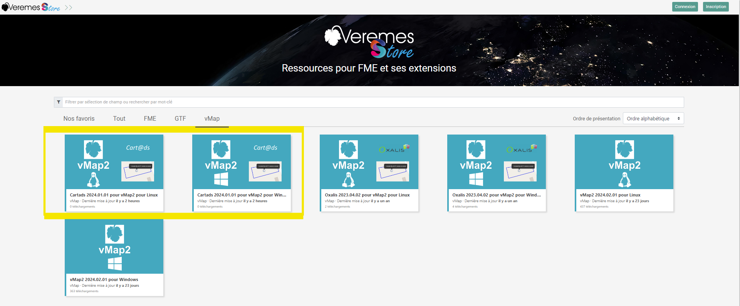Open the Ordre alphabétique sort dropdown
This screenshot has width=740, height=306.
coord(653,118)
